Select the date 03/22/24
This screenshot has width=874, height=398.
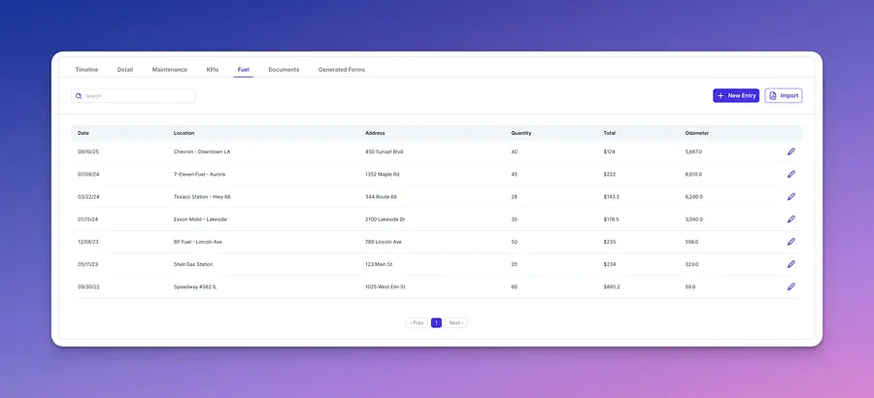(x=88, y=197)
